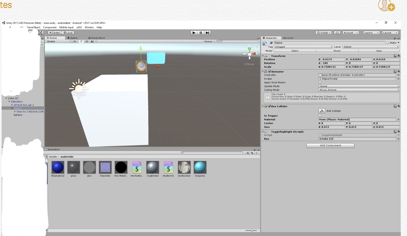Click search by label icon in Project
The height and width of the screenshot is (236, 407).
252,153
